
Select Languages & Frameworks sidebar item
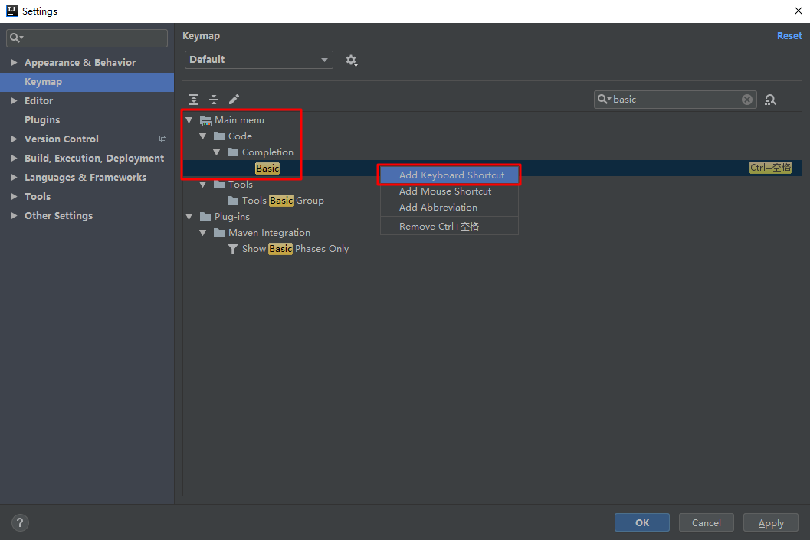(x=85, y=177)
